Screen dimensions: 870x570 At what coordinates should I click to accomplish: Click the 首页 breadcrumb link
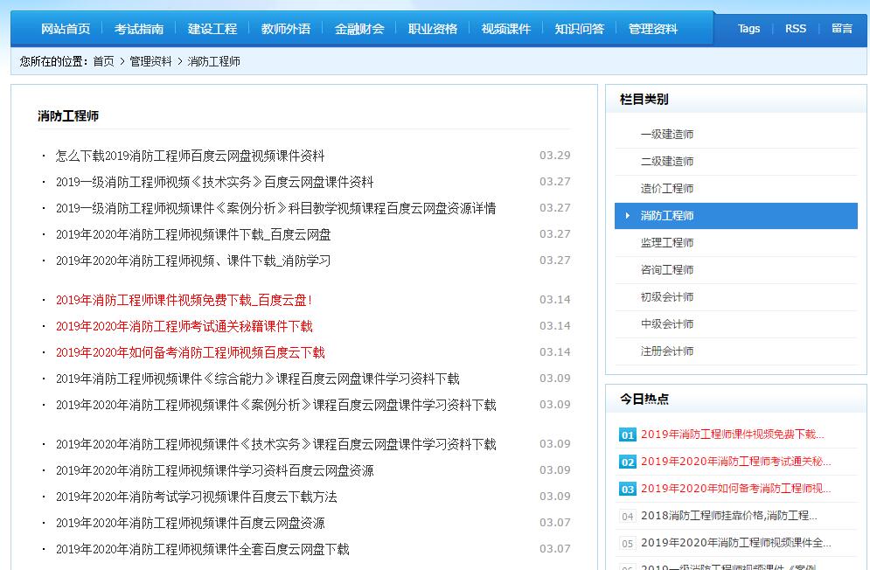pos(103,61)
